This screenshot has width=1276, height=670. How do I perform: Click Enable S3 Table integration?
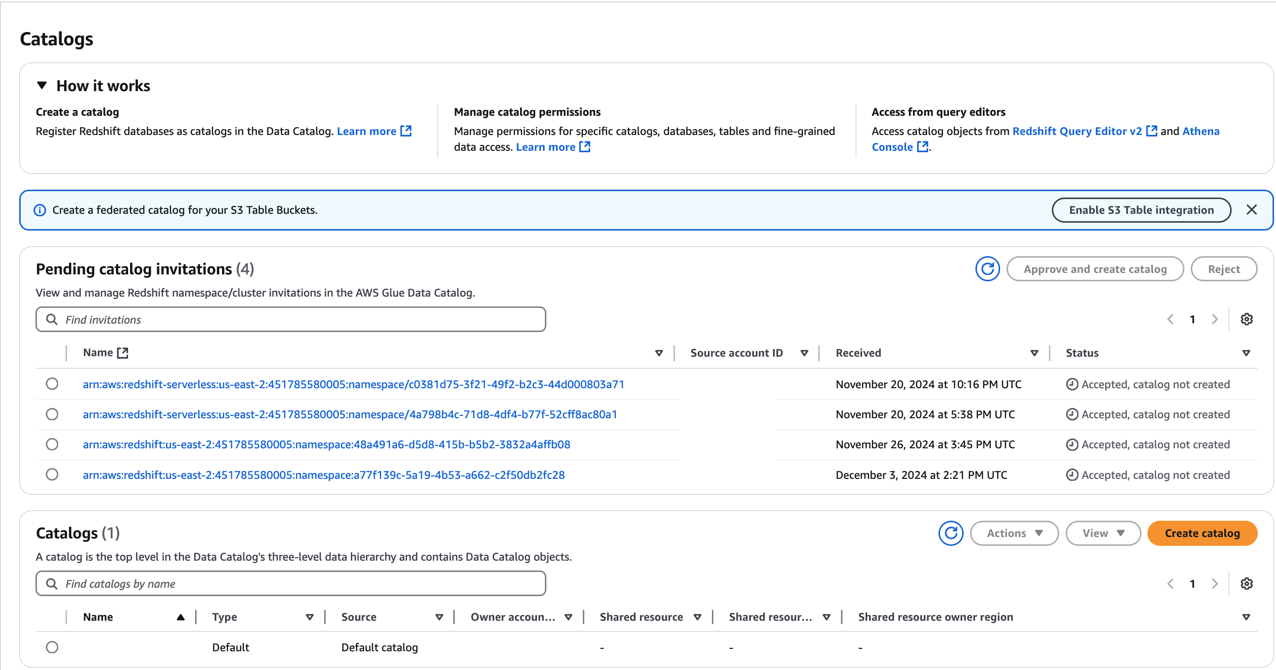1142,209
